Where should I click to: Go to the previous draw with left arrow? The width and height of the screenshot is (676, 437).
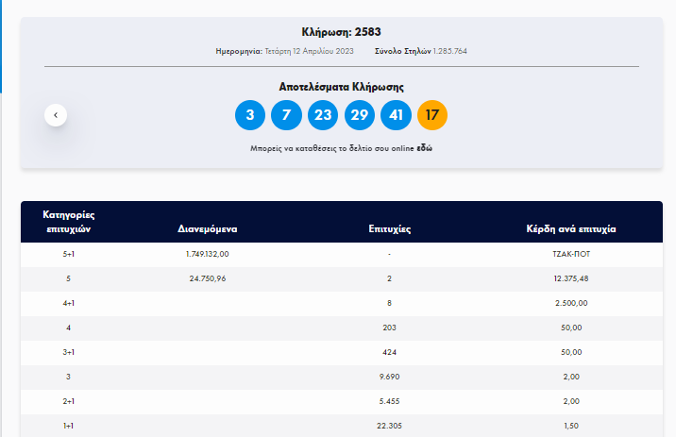tap(56, 115)
